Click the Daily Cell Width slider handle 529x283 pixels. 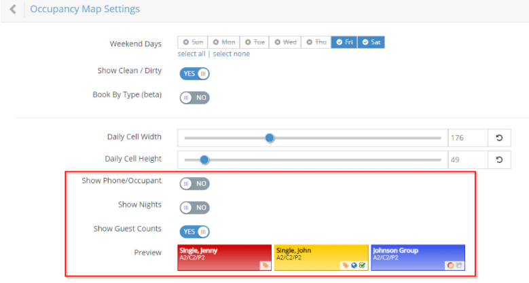tap(270, 138)
